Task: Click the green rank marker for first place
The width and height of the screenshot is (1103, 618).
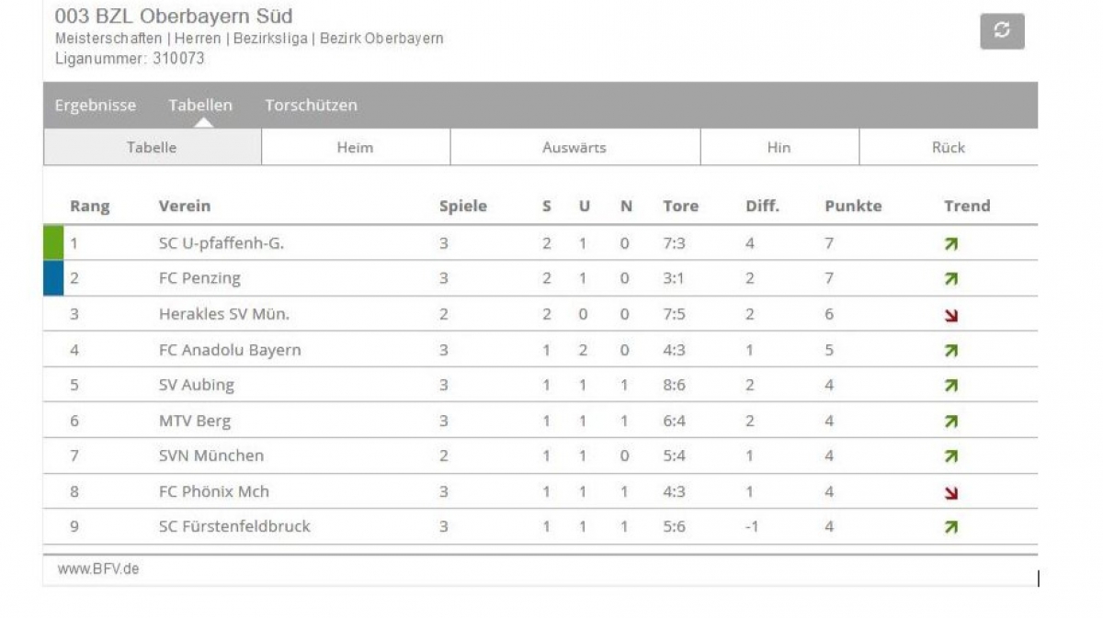Action: pos(53,243)
